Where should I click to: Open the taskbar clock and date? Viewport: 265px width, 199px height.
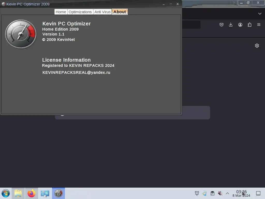click(241, 193)
